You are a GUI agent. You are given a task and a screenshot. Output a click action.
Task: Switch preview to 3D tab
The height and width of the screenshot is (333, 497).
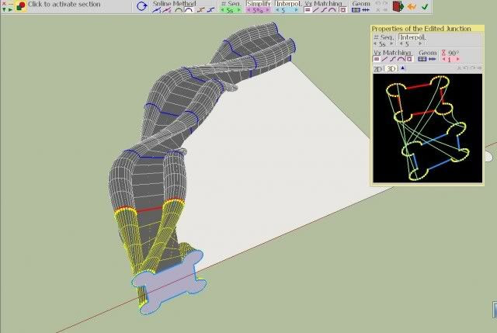(391, 68)
